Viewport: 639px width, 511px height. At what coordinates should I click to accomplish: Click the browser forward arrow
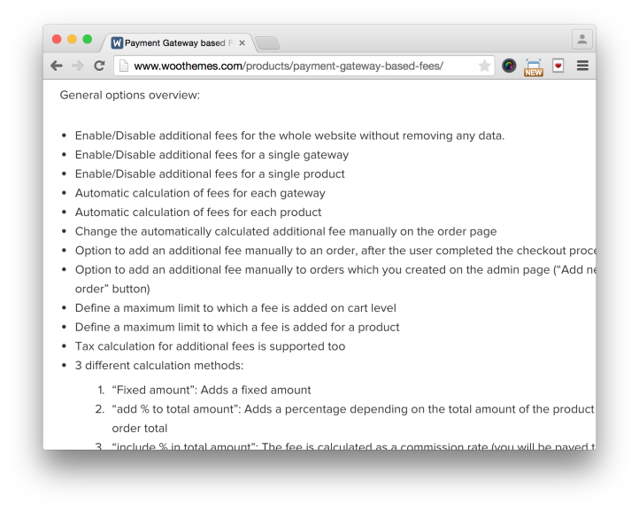[x=78, y=66]
